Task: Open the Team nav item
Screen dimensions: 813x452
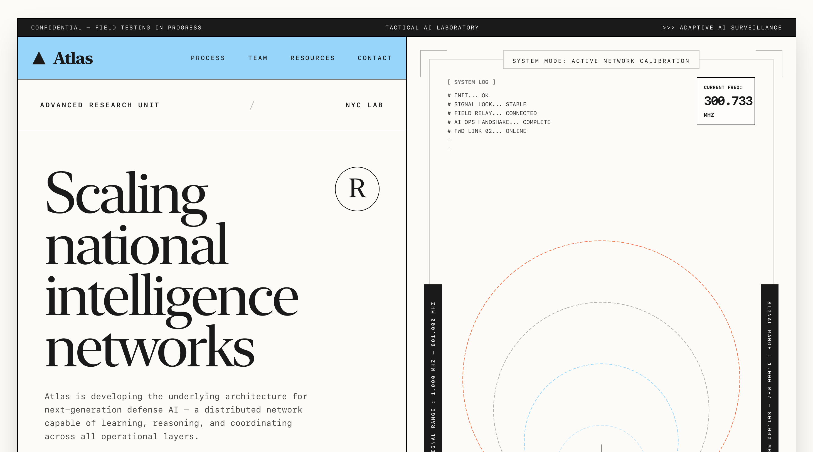Action: (258, 58)
